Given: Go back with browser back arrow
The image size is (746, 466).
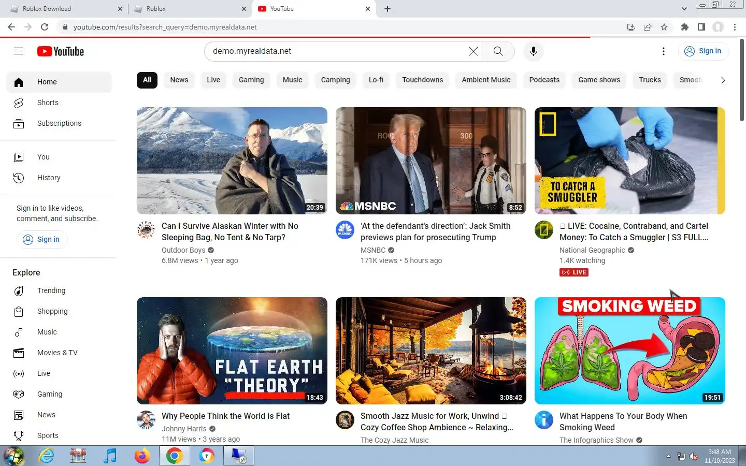Looking at the screenshot, I should tap(11, 27).
